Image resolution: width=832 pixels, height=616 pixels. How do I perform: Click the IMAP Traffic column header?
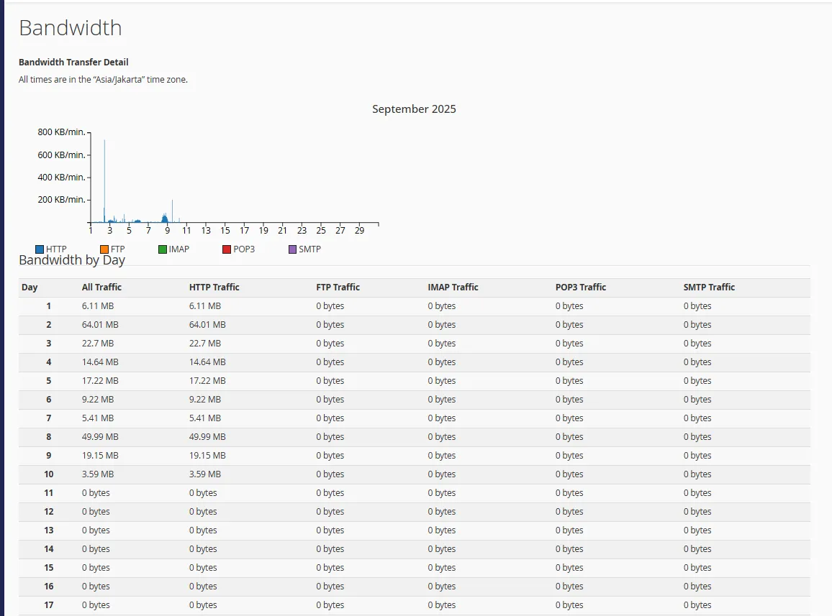[x=453, y=288]
